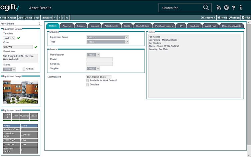Open the information icon in header
This screenshot has height=157, width=251.
241,8
